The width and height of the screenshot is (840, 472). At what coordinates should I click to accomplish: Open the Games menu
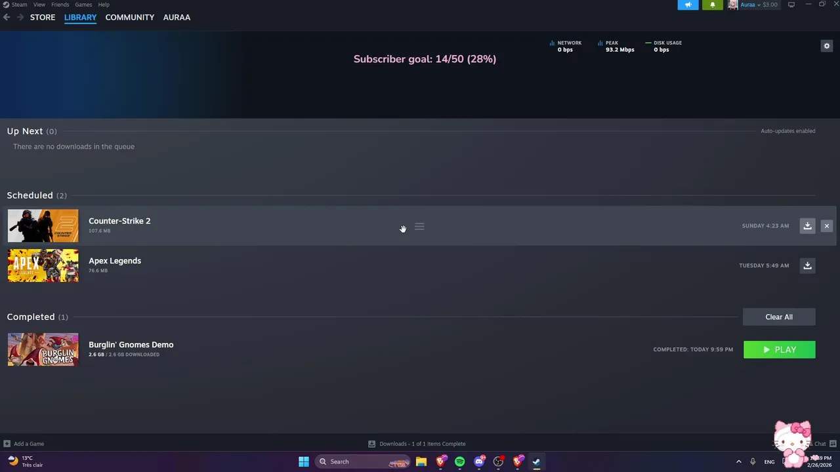[x=83, y=5]
